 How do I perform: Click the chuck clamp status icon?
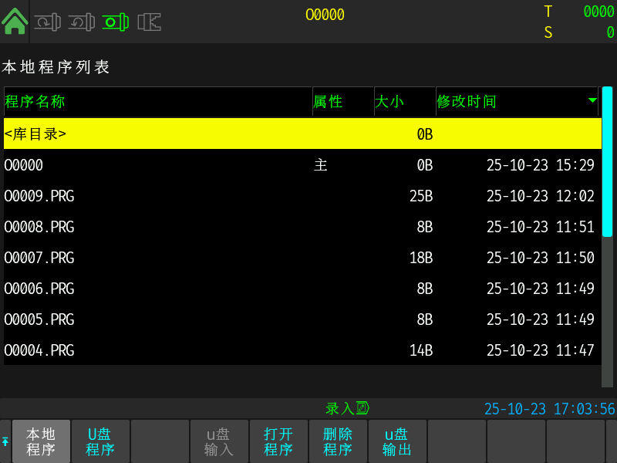pos(149,22)
